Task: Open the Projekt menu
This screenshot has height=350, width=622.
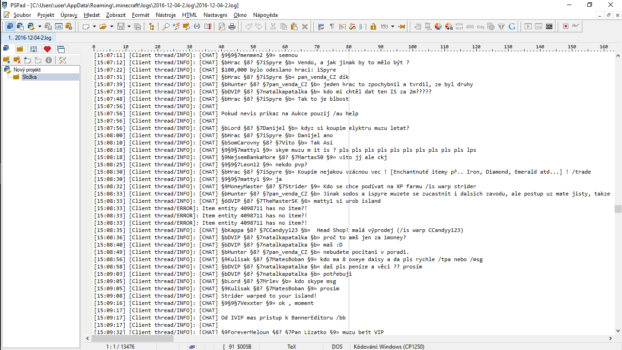Action: tap(46, 15)
